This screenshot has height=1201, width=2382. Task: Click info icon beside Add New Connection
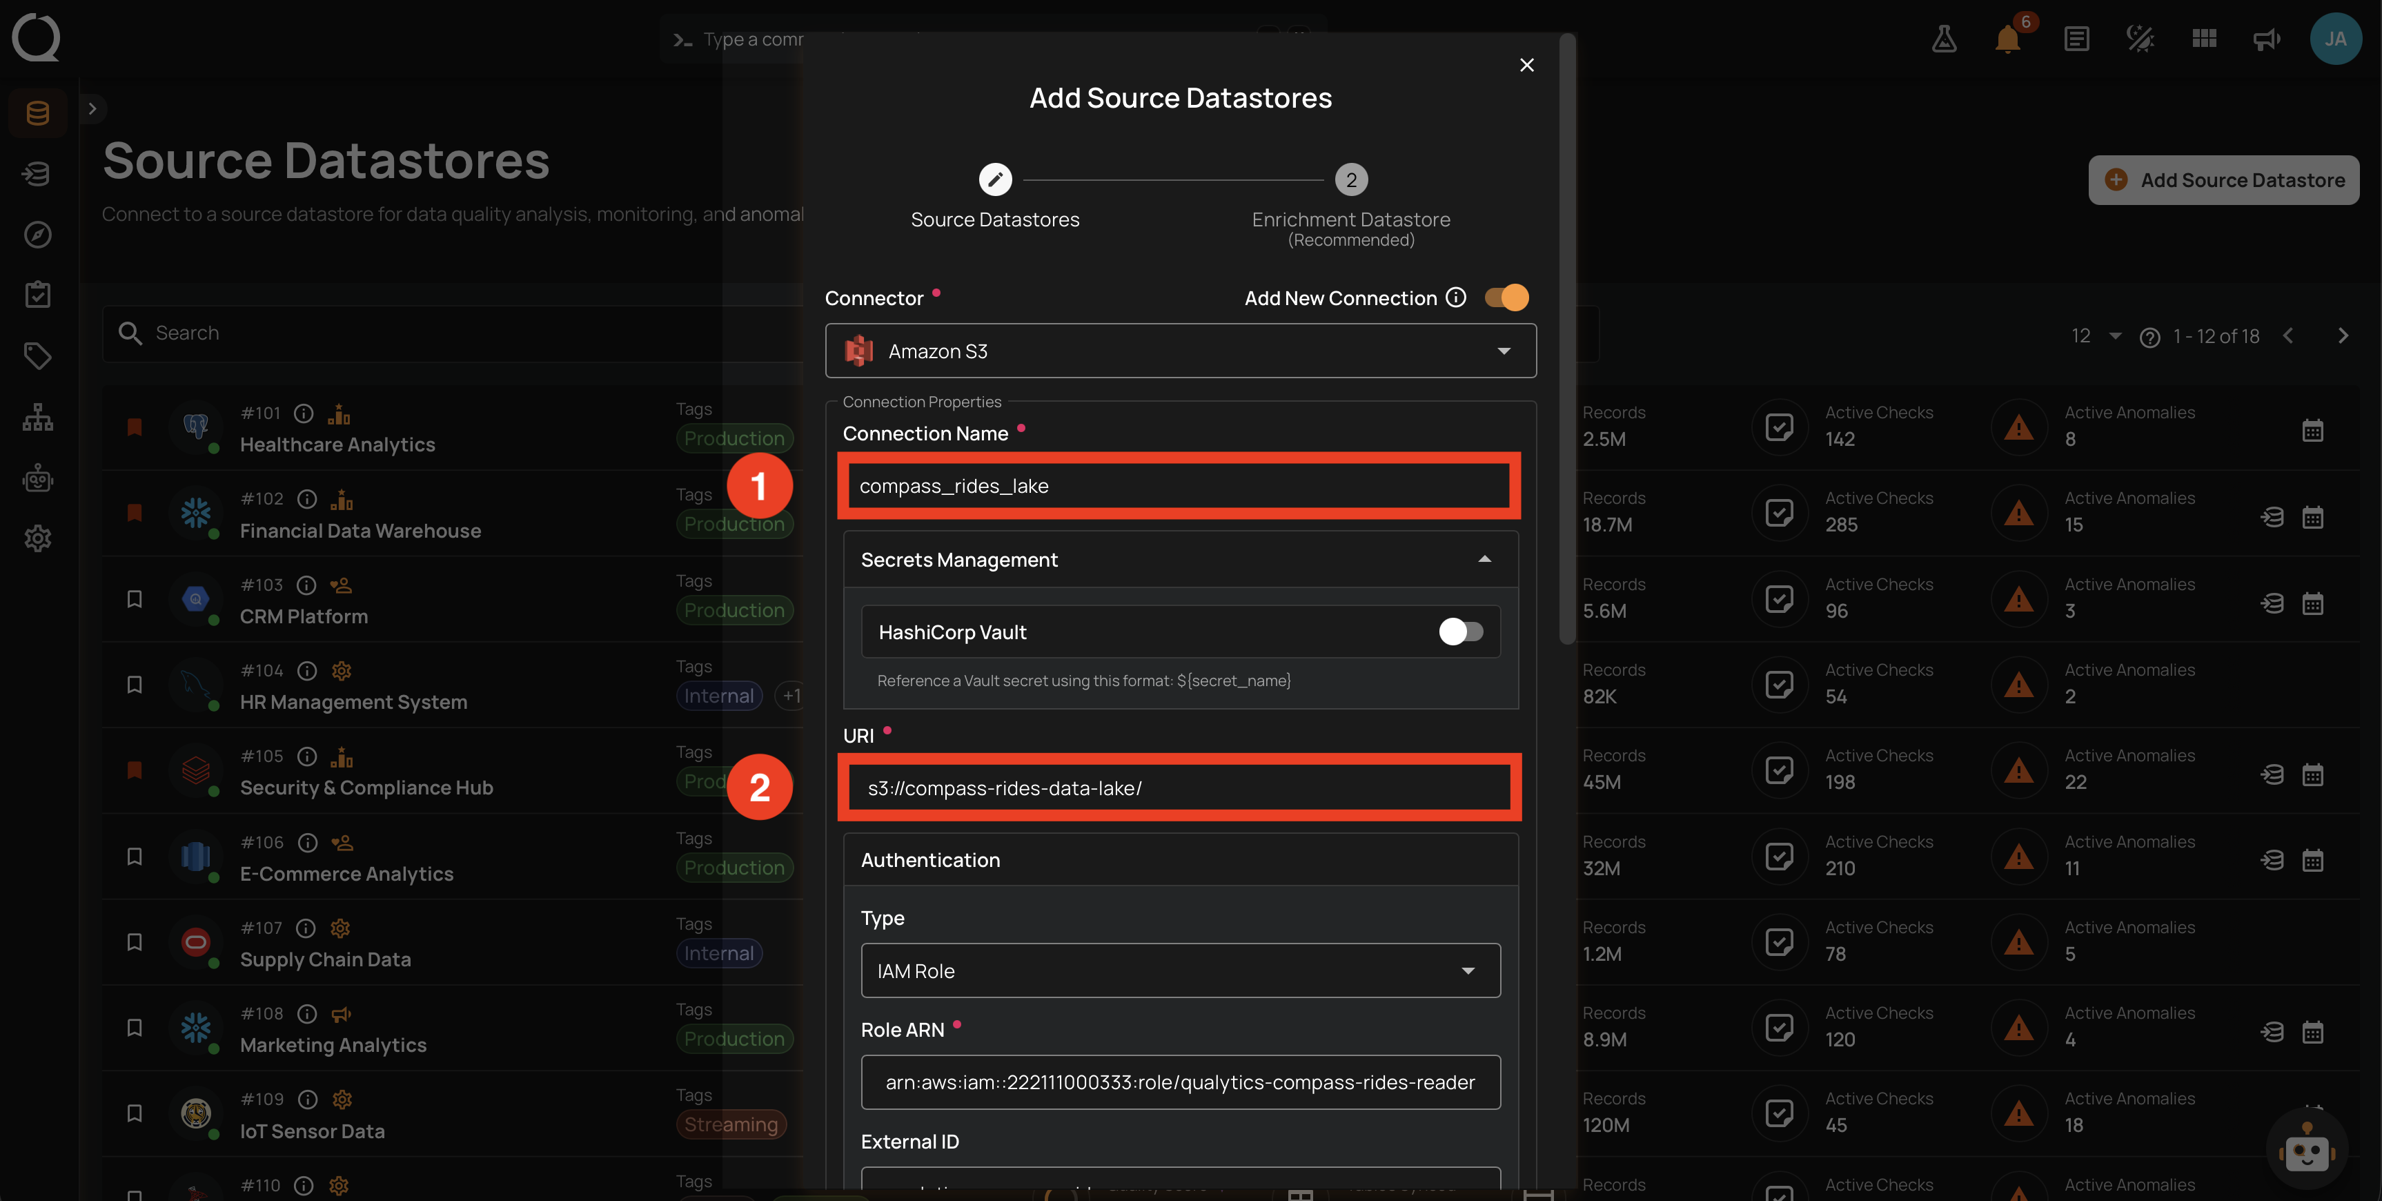coord(1457,297)
